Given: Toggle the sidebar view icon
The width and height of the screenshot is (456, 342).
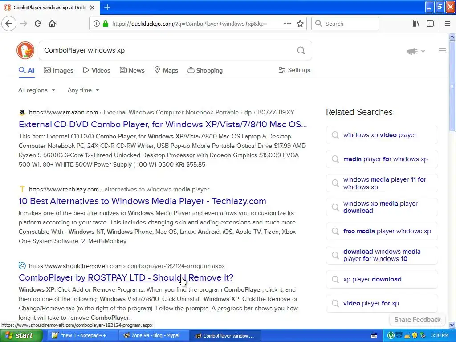Looking at the screenshot, I should coord(430,24).
